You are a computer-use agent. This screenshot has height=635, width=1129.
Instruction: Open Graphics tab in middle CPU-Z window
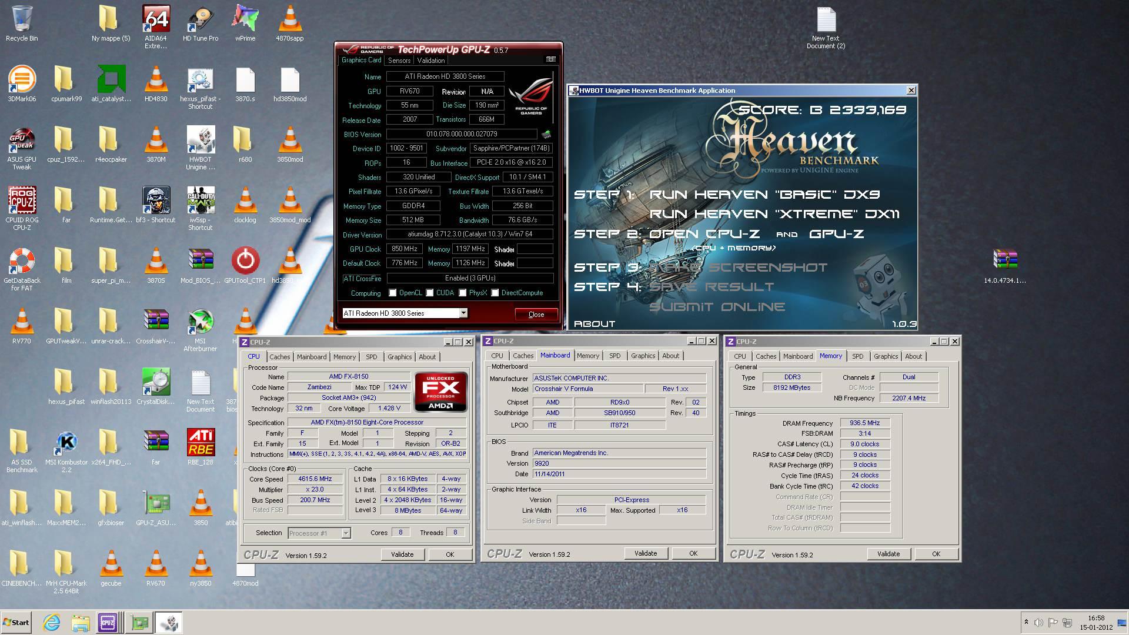tap(643, 356)
